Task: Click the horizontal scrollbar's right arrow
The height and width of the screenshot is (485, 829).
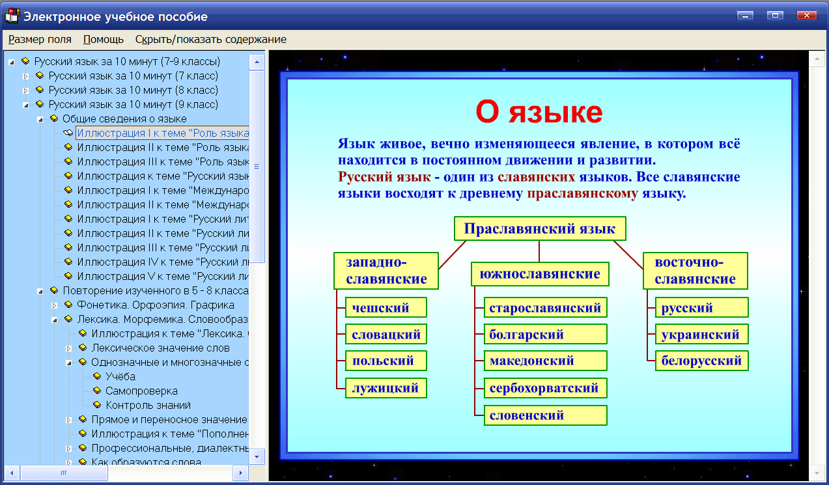Action: pyautogui.click(x=242, y=473)
